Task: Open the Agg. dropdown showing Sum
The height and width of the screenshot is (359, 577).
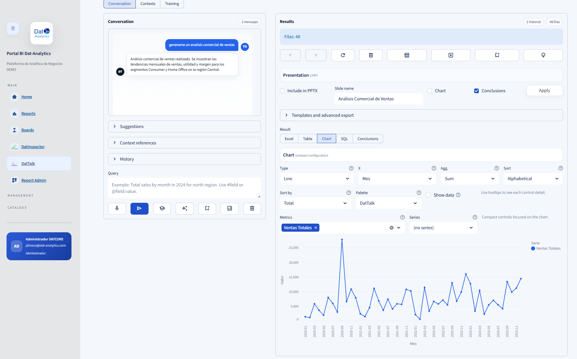Action: tap(469, 179)
